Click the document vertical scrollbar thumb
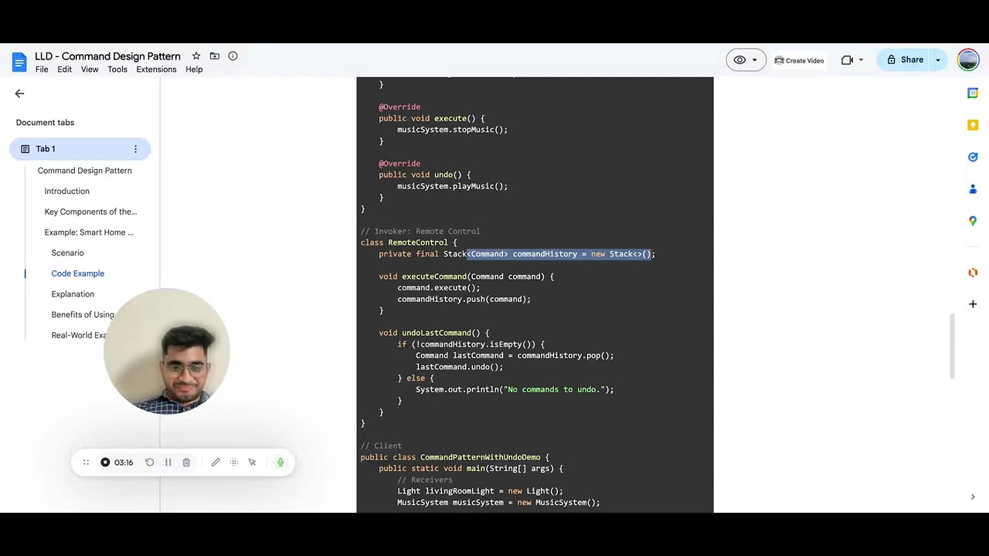The image size is (989, 556). pos(952,346)
